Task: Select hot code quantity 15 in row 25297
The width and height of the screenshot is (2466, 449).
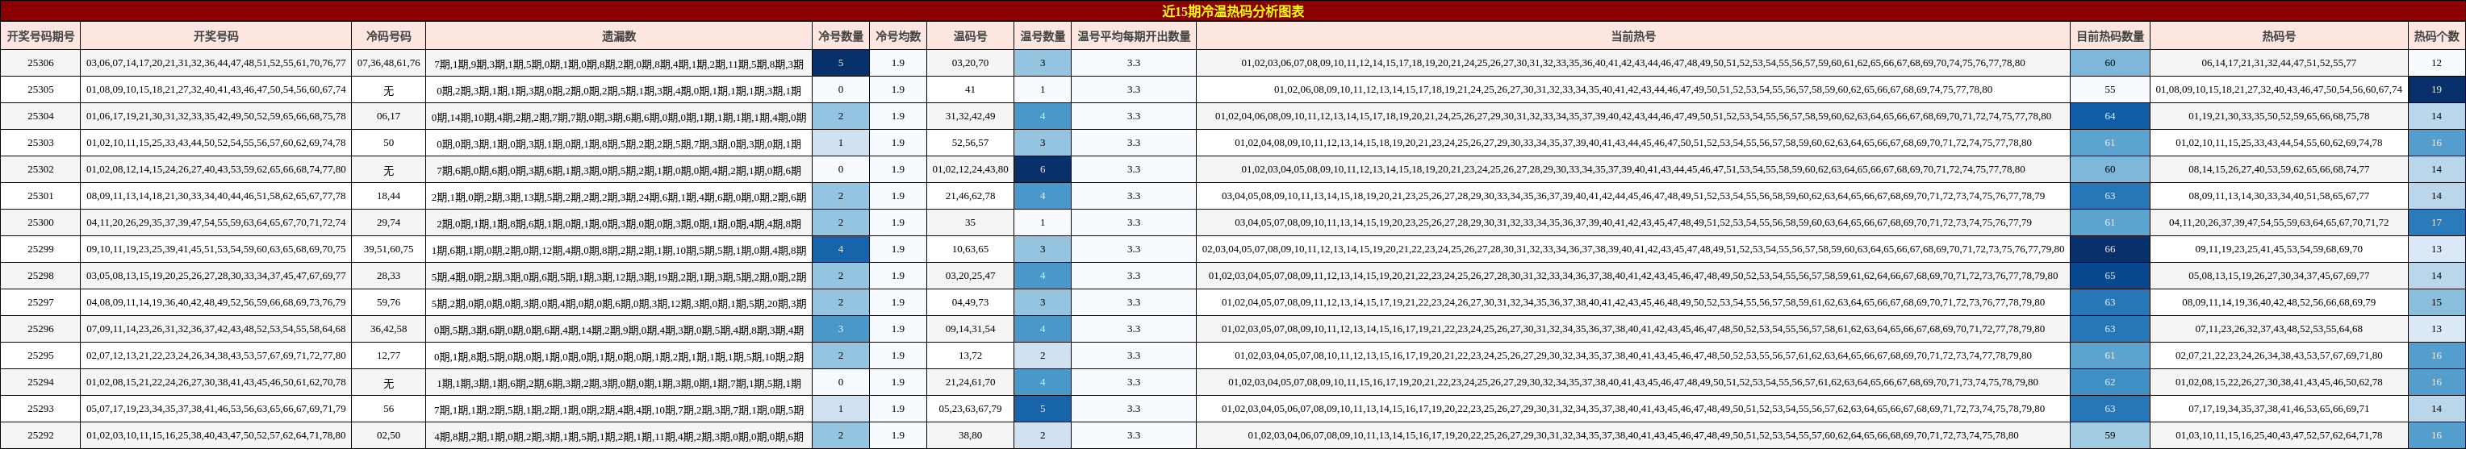Action: 2436,303
